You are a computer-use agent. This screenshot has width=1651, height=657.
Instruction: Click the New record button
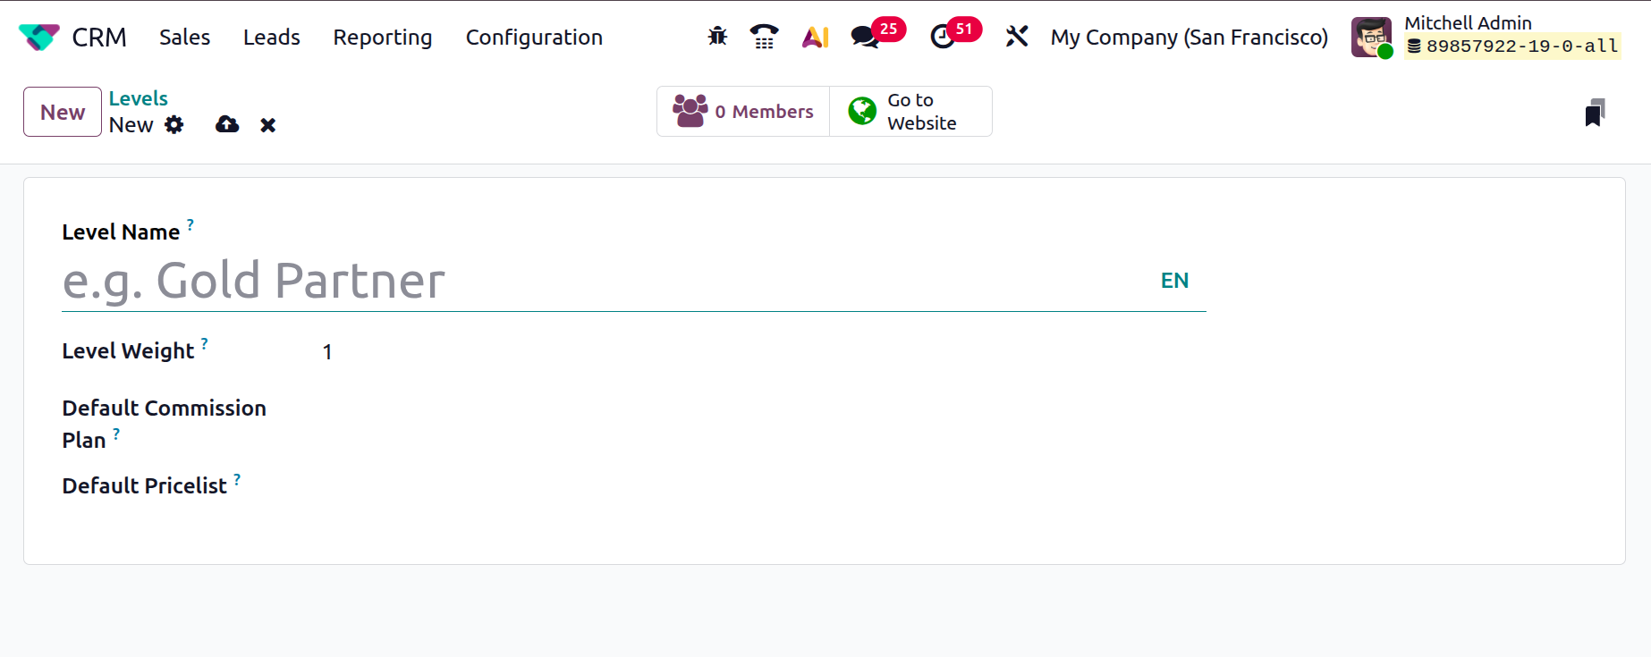(63, 112)
